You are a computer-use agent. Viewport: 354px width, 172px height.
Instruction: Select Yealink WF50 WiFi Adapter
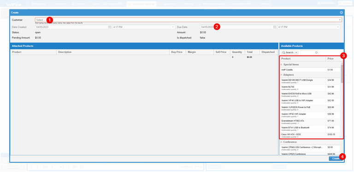(x=310, y=115)
